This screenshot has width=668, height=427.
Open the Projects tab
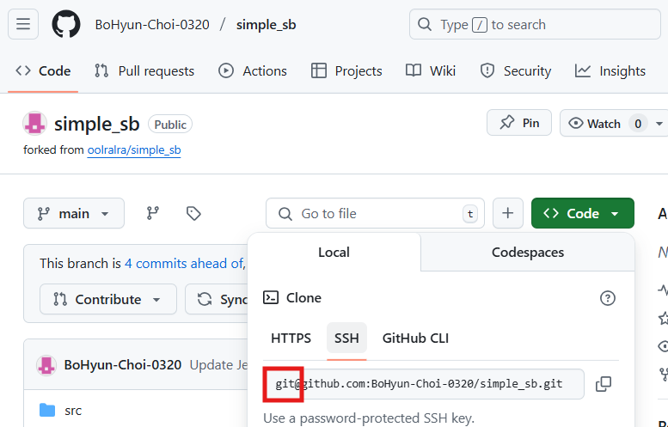(346, 70)
